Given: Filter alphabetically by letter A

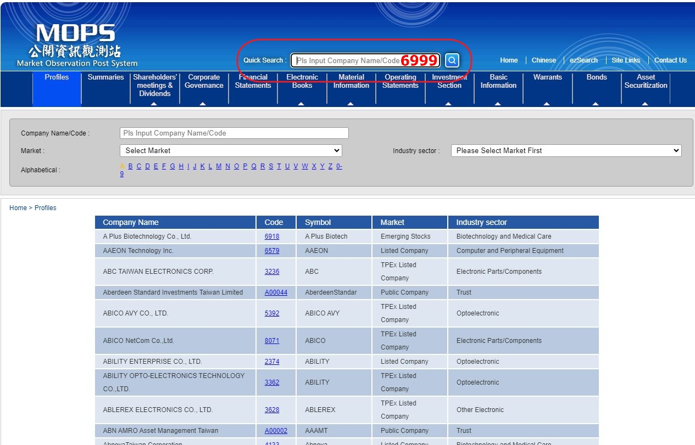Looking at the screenshot, I should tap(122, 166).
